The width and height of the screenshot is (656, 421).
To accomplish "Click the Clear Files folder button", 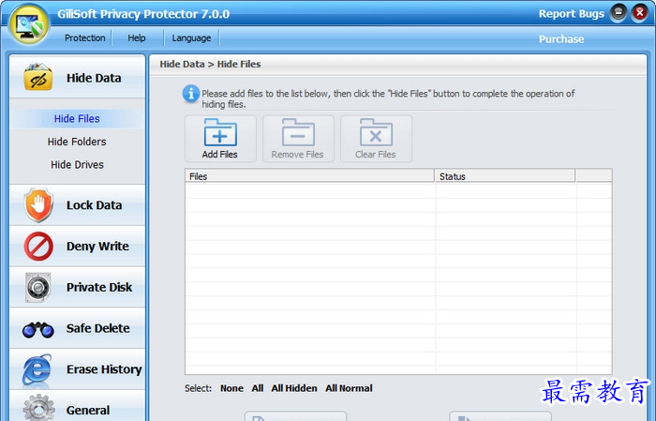I will point(376,139).
